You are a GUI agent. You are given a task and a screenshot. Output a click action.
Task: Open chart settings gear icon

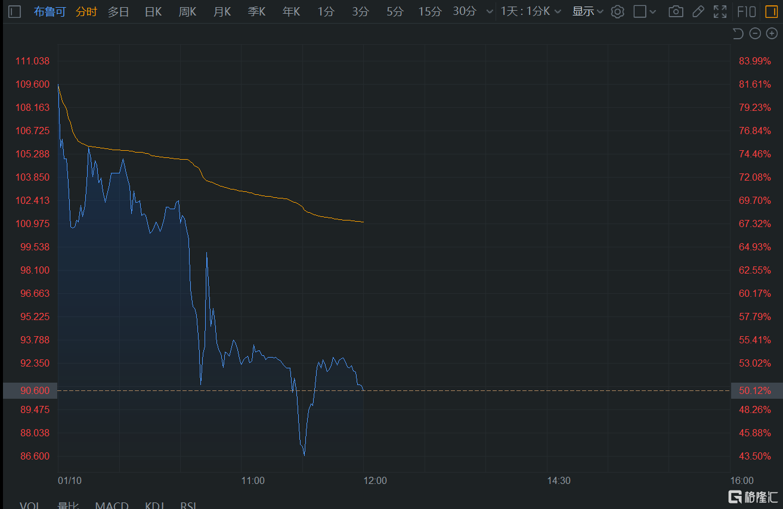point(617,11)
